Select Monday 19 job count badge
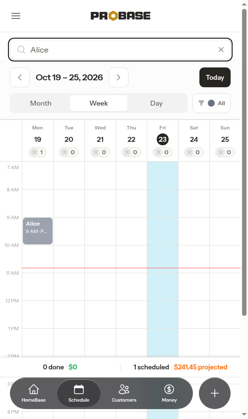The height and width of the screenshot is (419, 248). click(38, 152)
